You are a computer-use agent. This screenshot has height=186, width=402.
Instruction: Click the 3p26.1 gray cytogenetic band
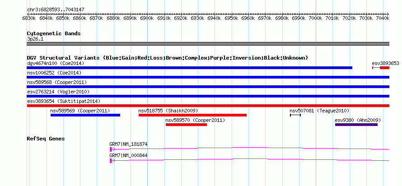(208, 44)
